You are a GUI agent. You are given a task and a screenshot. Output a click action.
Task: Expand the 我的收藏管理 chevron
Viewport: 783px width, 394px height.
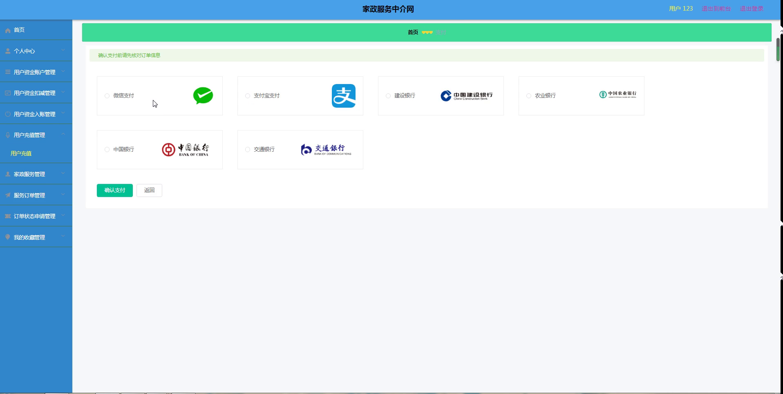(63, 237)
